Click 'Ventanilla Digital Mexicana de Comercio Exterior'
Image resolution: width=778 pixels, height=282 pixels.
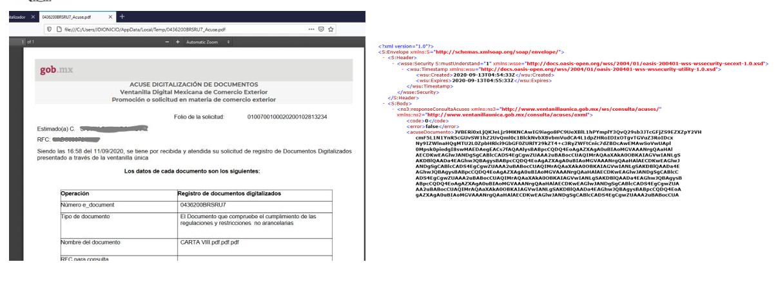[x=193, y=93]
